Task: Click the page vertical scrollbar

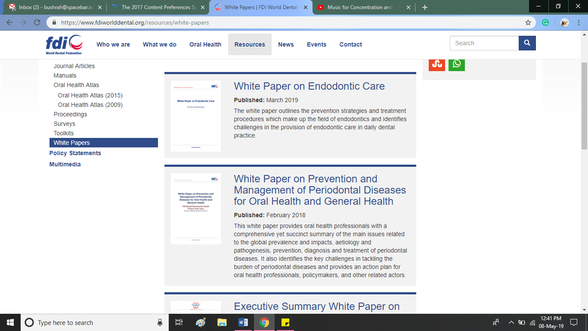Action: [584, 106]
